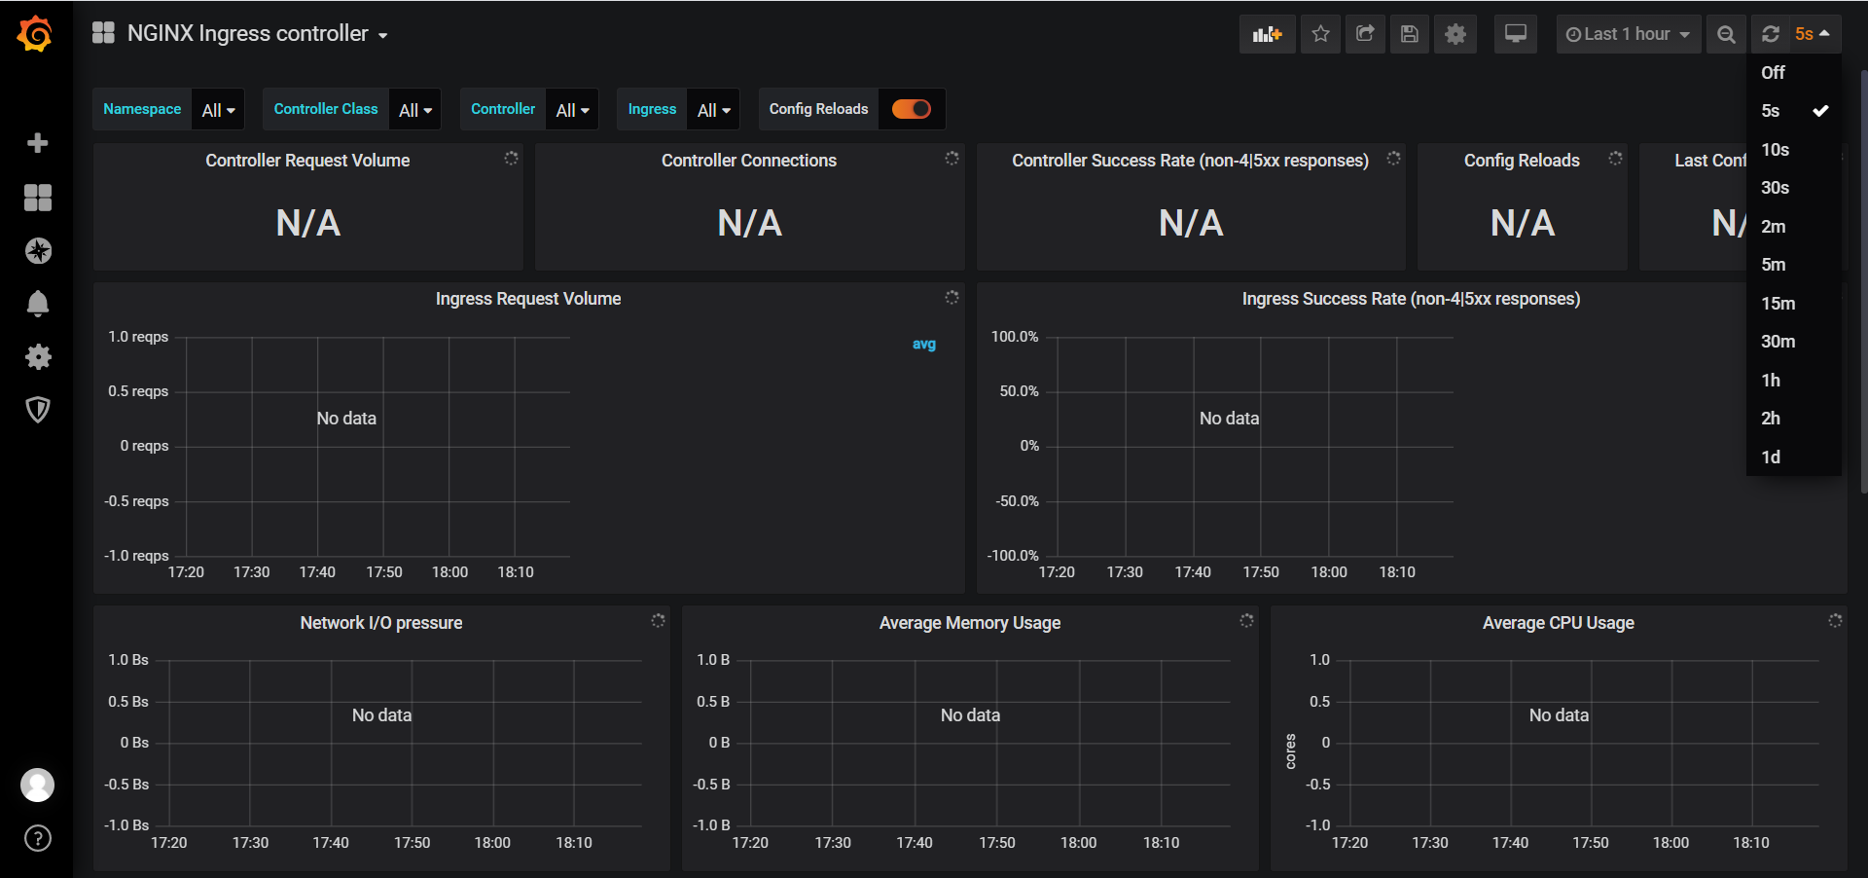Toggle the Config Reloads annotation switch

click(x=912, y=109)
